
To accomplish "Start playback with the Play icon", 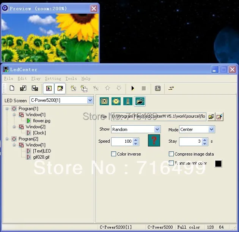I will pos(133,88).
